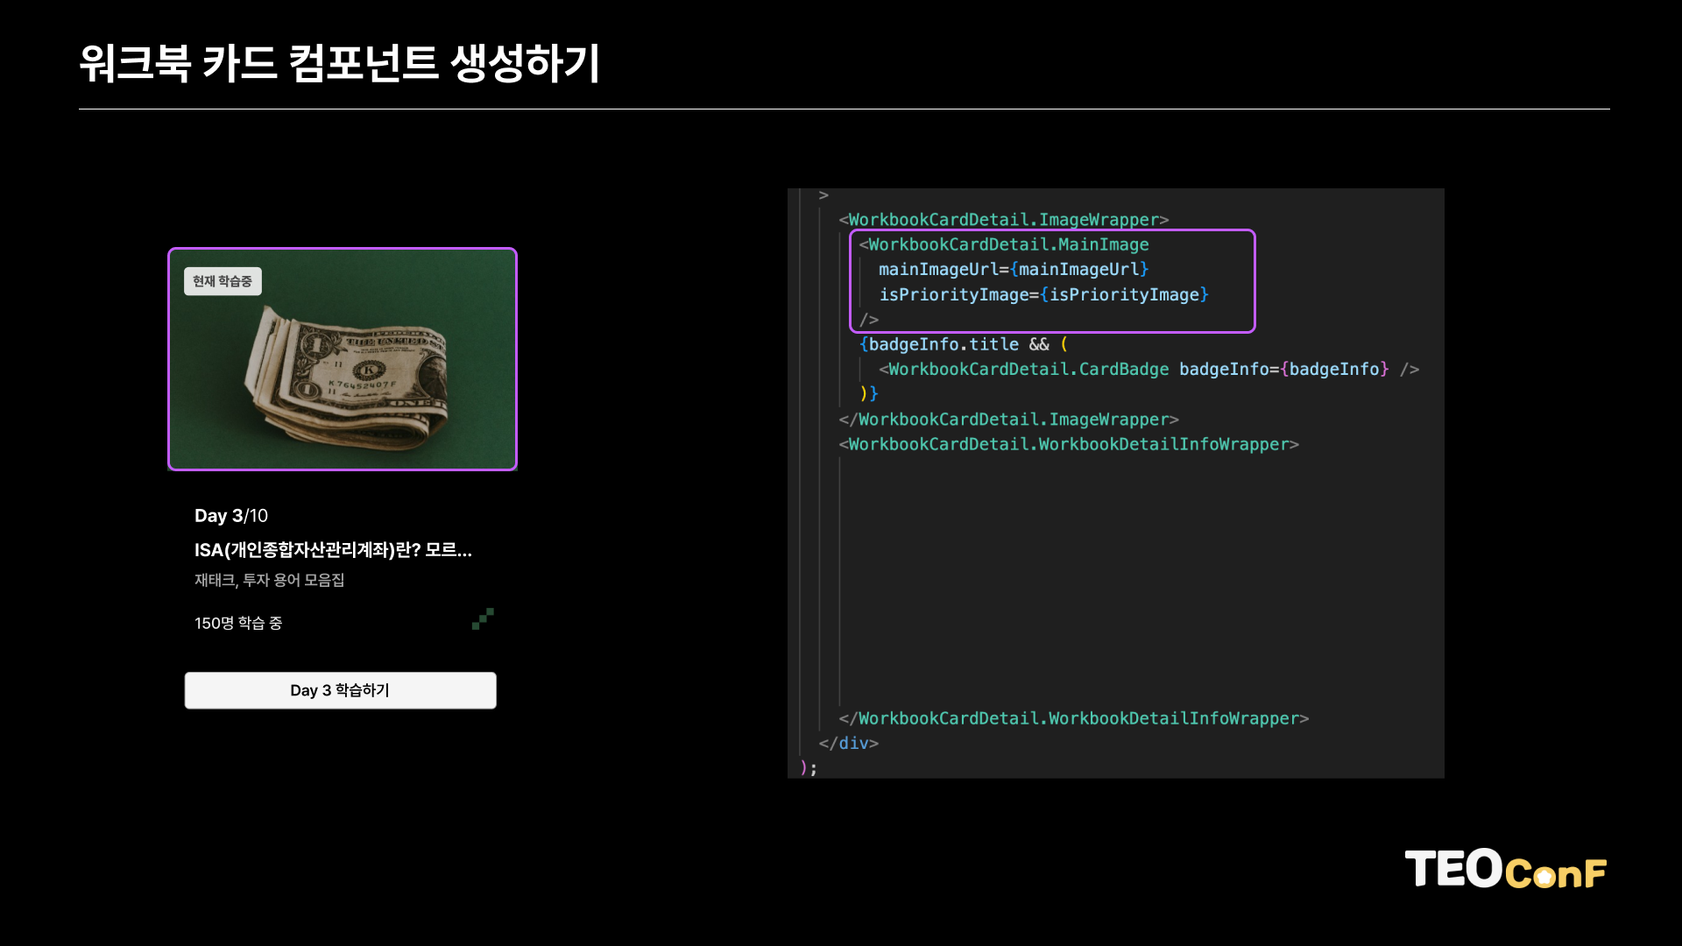Click the opening WorkbookDetailInfoWrapper tag
Viewport: 1682px width, 946px height.
(1068, 445)
